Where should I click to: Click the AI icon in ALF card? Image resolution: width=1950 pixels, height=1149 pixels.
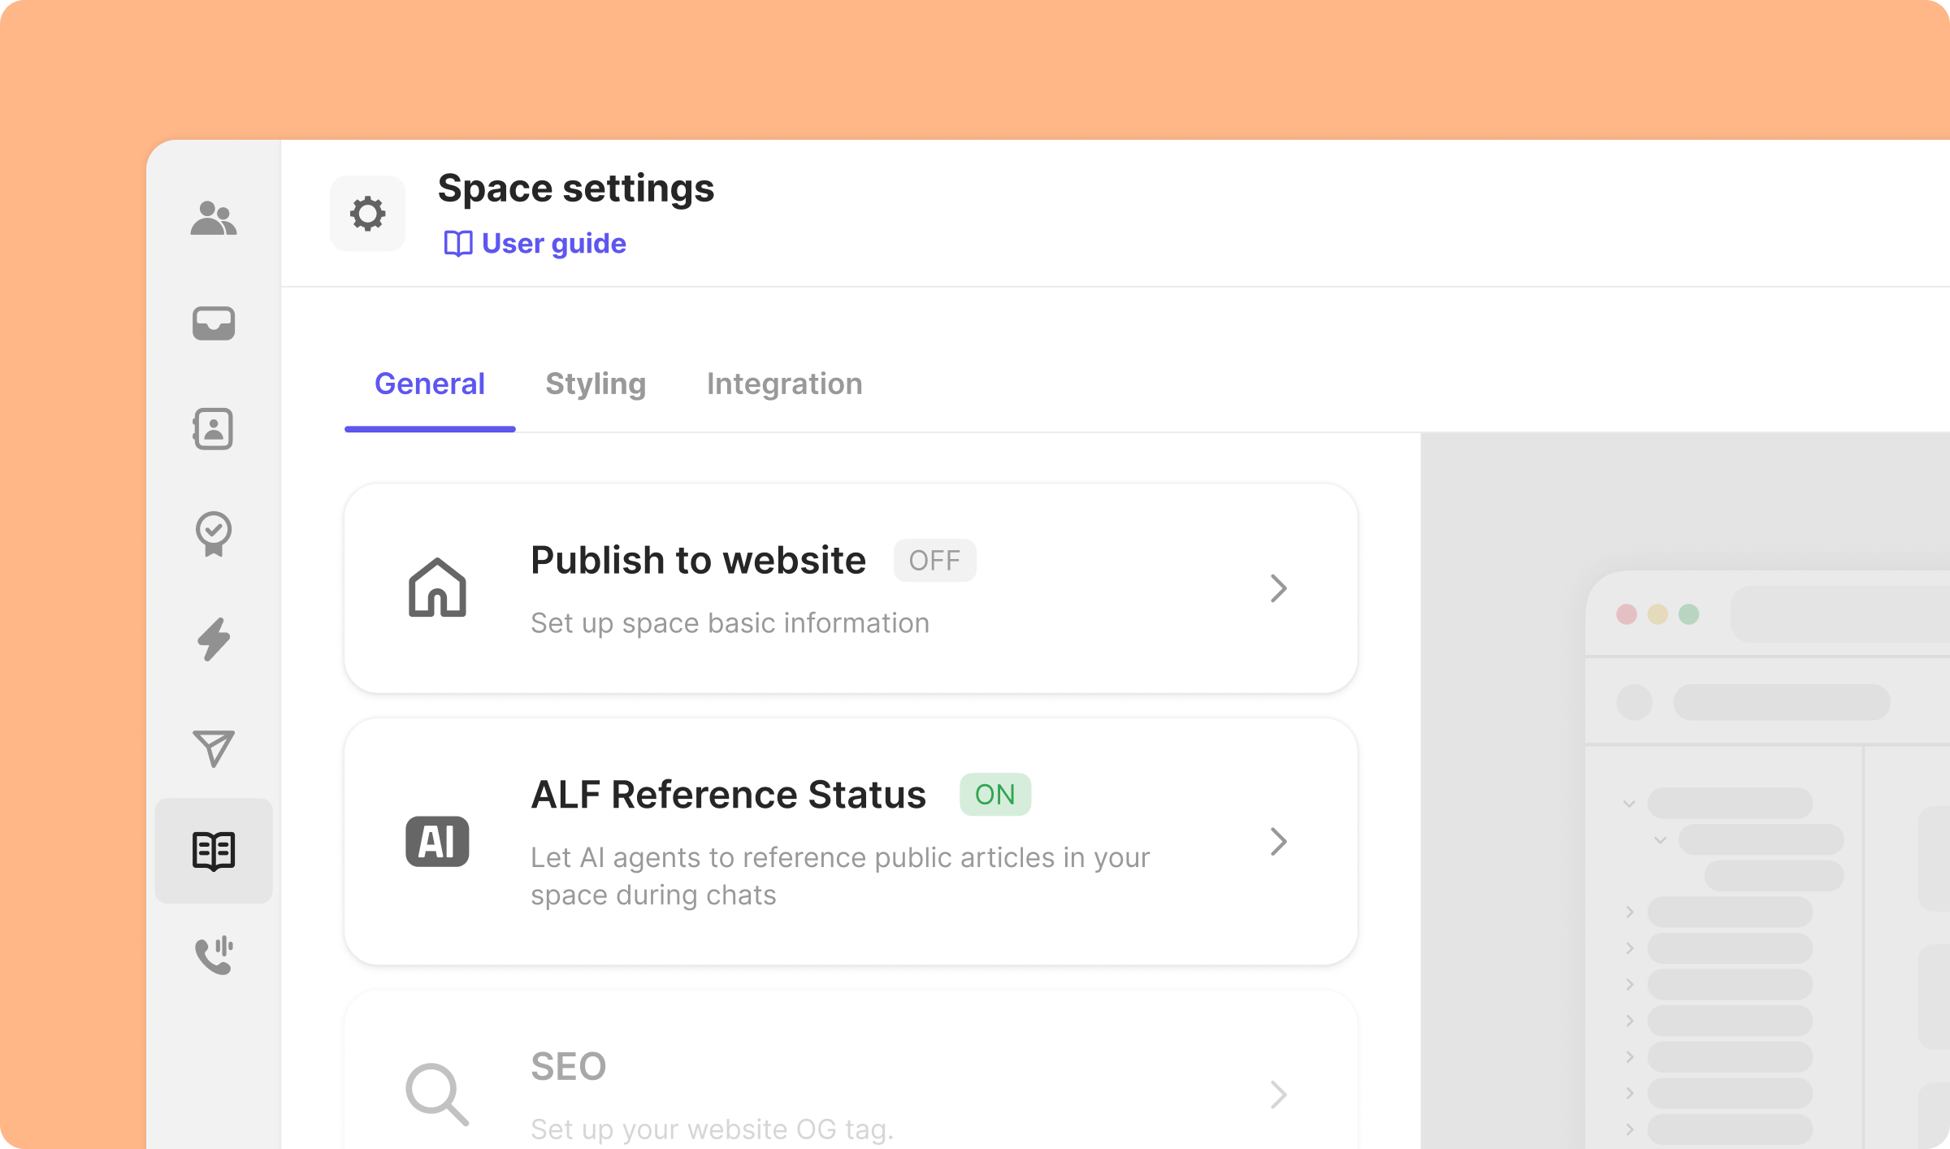(437, 842)
